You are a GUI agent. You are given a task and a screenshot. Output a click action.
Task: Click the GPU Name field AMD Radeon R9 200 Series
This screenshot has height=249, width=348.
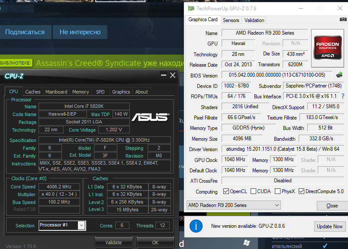tap(265, 33)
